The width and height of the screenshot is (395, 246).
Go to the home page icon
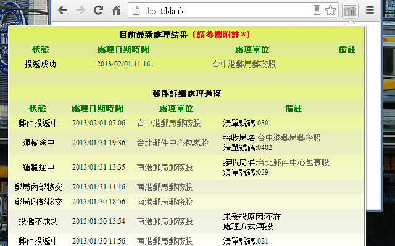click(116, 10)
